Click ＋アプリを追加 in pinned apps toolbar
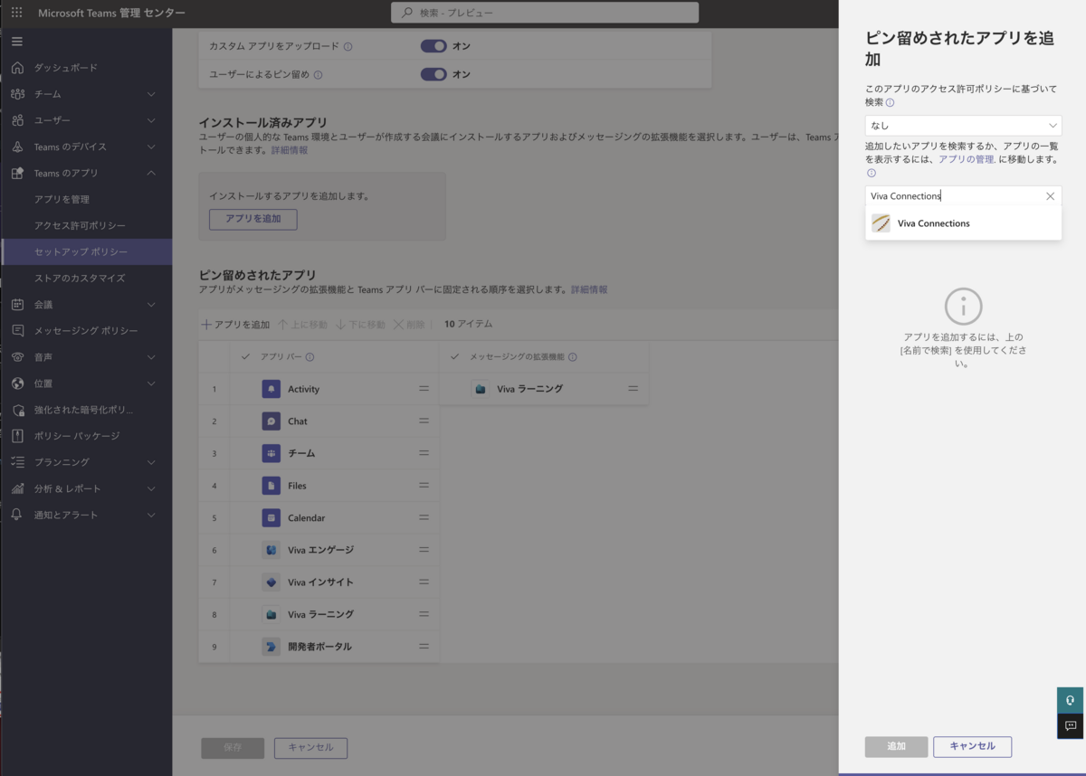1086x776 pixels. pos(235,325)
